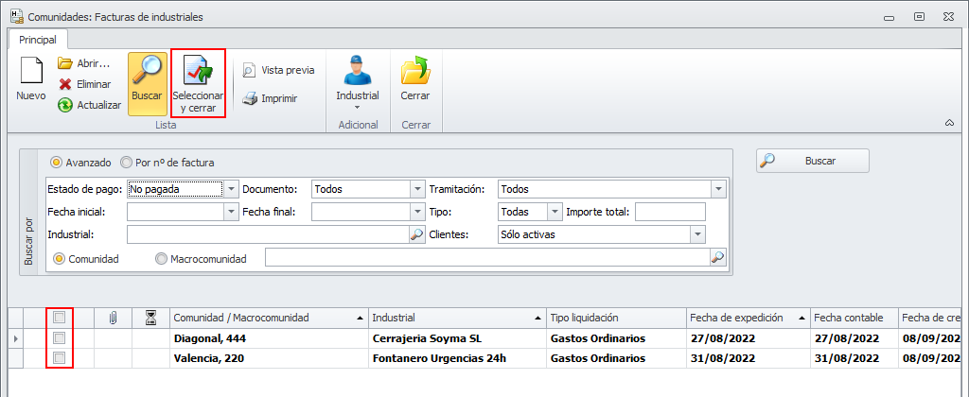This screenshot has width=969, height=397.
Task: Click the Actualizar refresh icon
Action: click(65, 105)
